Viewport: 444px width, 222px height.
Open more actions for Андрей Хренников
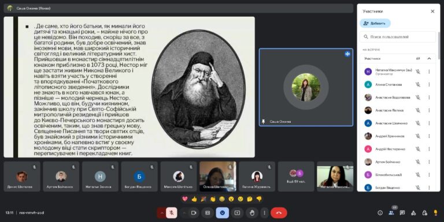(429, 136)
